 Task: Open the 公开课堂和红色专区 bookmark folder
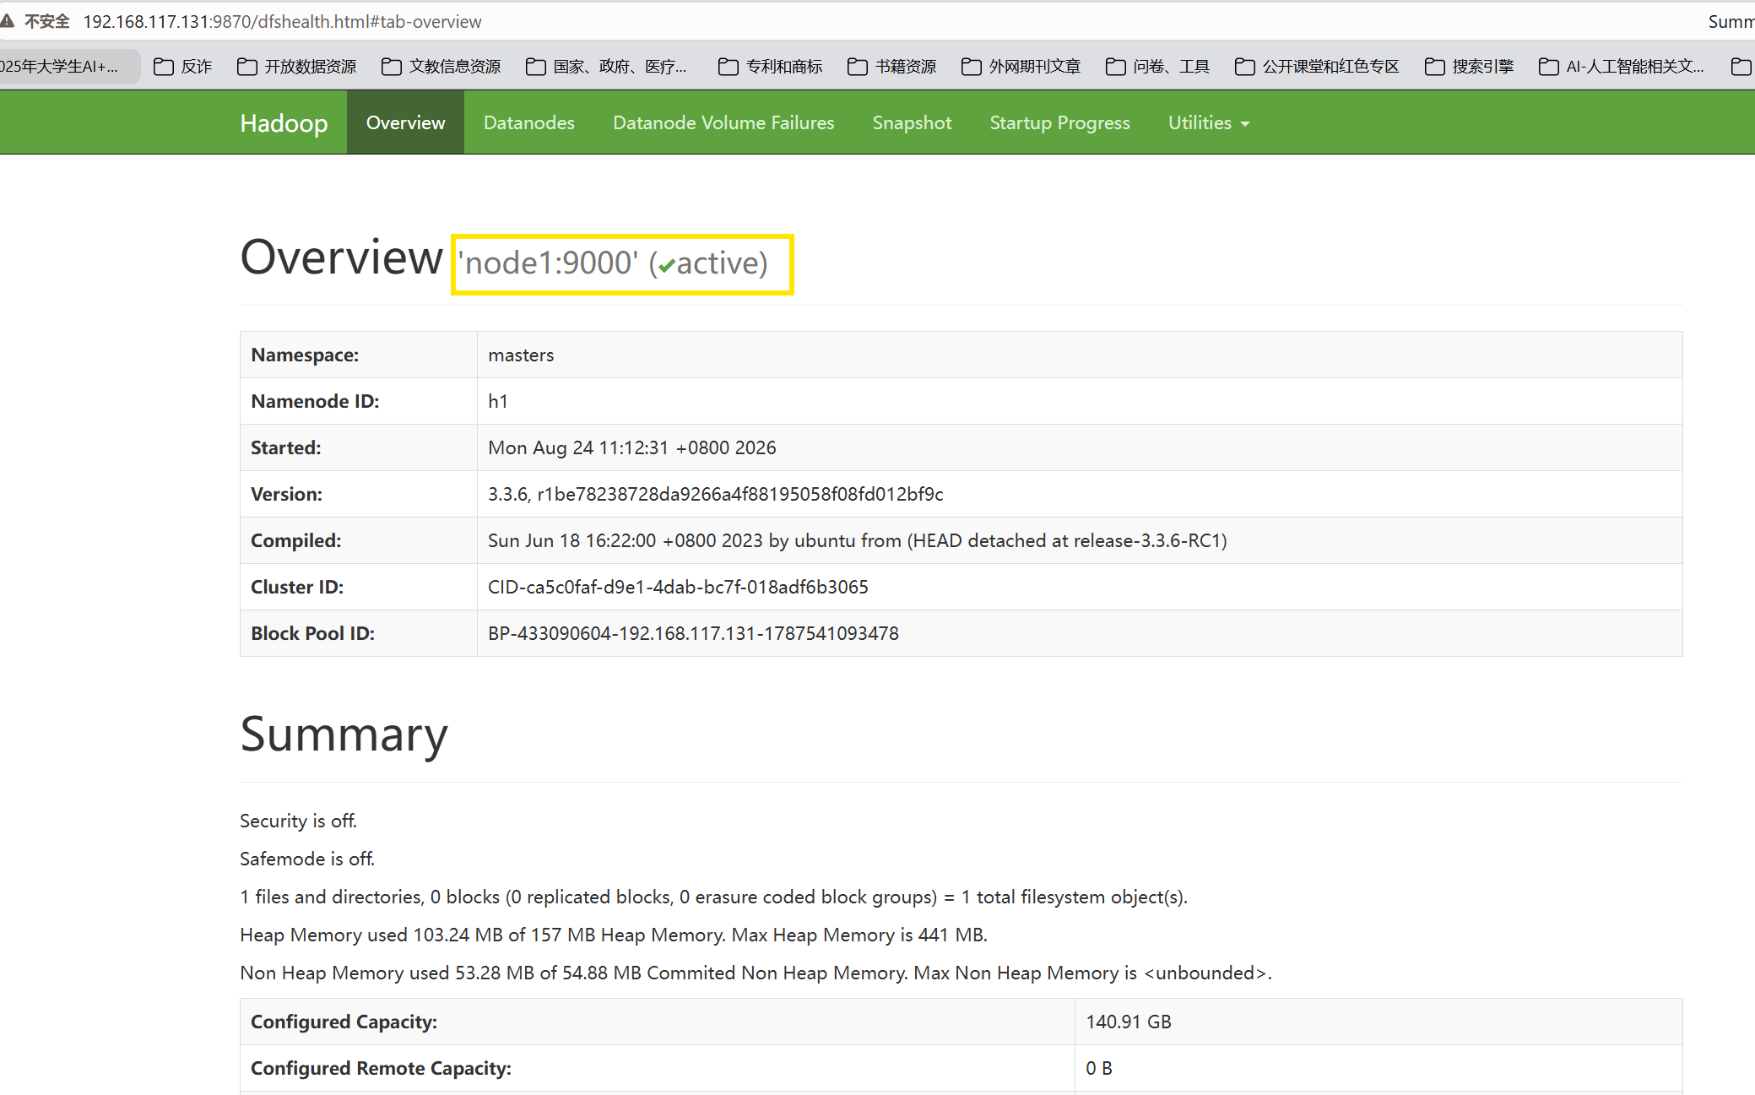(x=1318, y=66)
